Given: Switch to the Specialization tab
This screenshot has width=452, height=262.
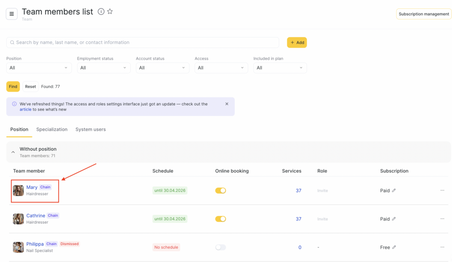Looking at the screenshot, I should point(52,130).
